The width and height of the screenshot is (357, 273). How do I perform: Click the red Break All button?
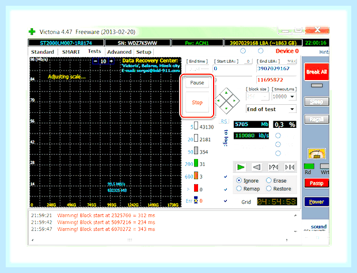[x=317, y=72]
